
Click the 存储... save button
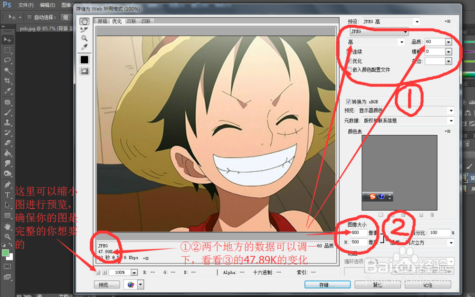327,285
